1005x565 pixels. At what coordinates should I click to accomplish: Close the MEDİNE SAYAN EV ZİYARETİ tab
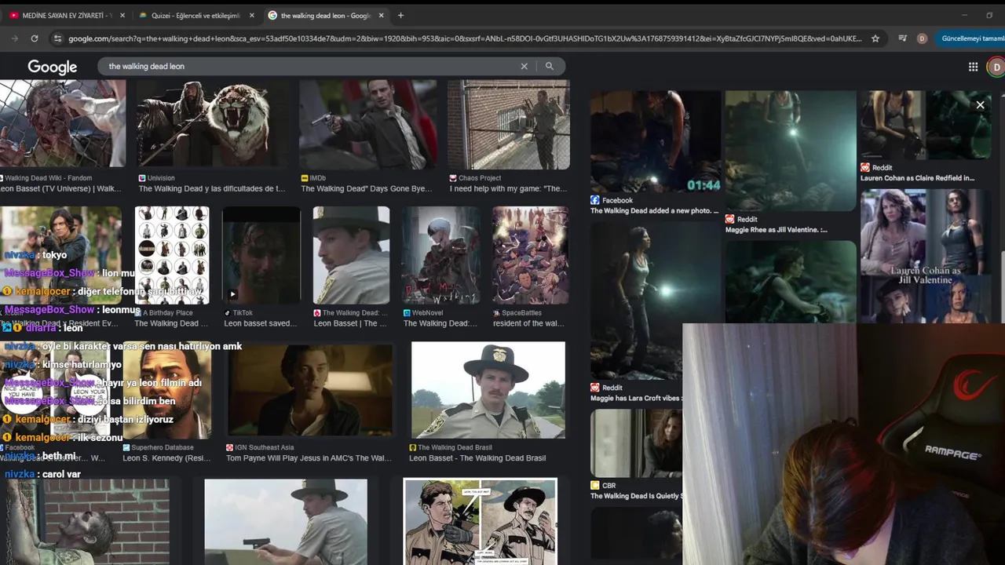[122, 15]
